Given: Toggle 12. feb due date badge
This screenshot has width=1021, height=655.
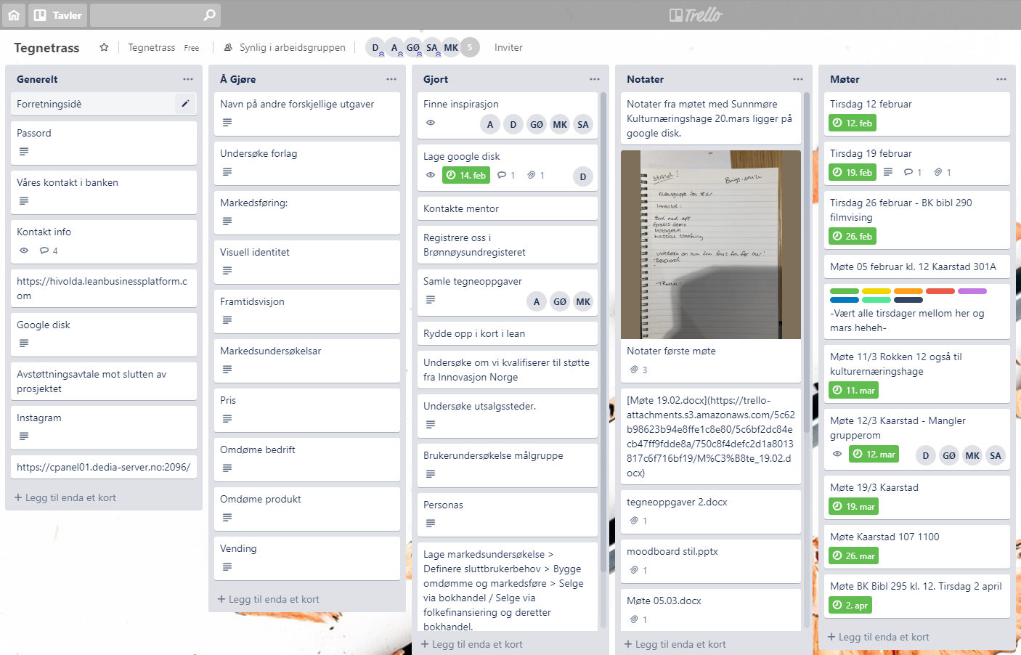Looking at the screenshot, I should pos(853,123).
